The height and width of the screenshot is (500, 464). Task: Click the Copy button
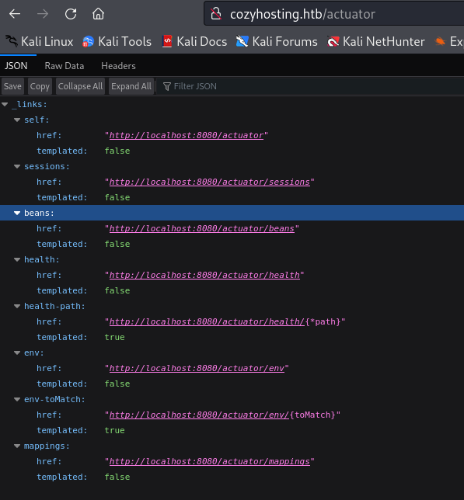[x=40, y=86]
